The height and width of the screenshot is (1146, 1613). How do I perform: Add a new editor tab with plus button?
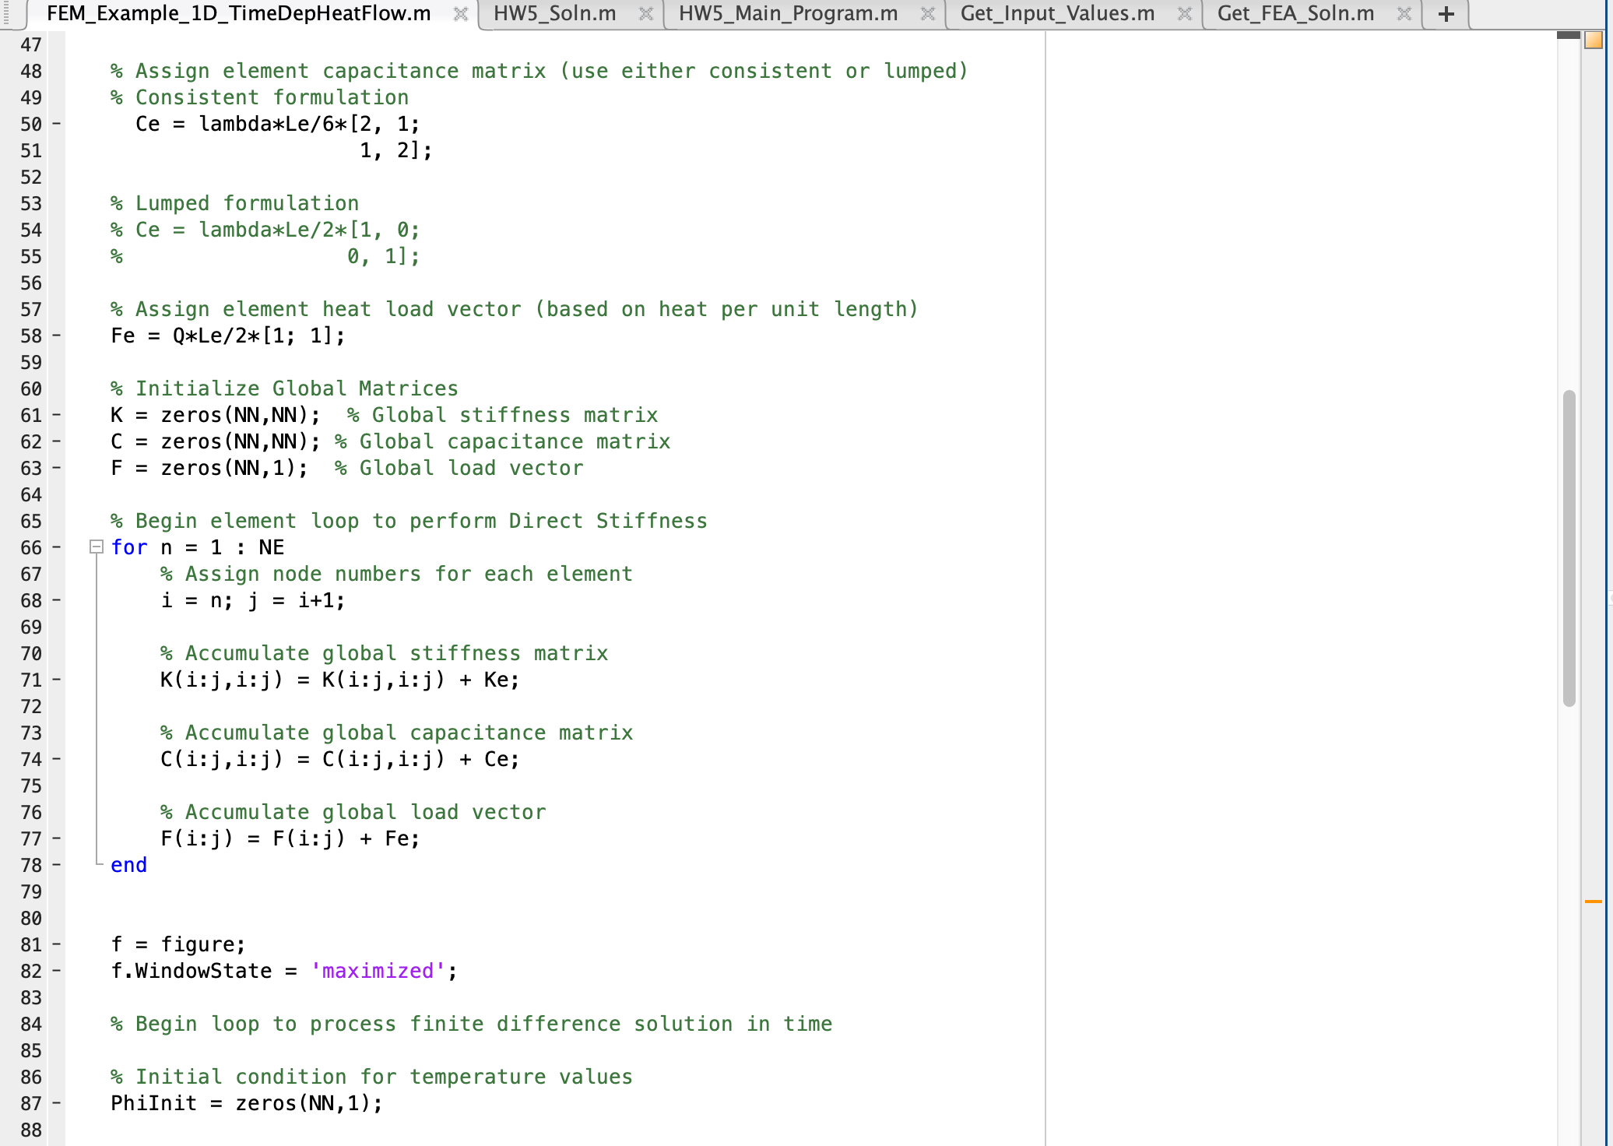(1446, 14)
